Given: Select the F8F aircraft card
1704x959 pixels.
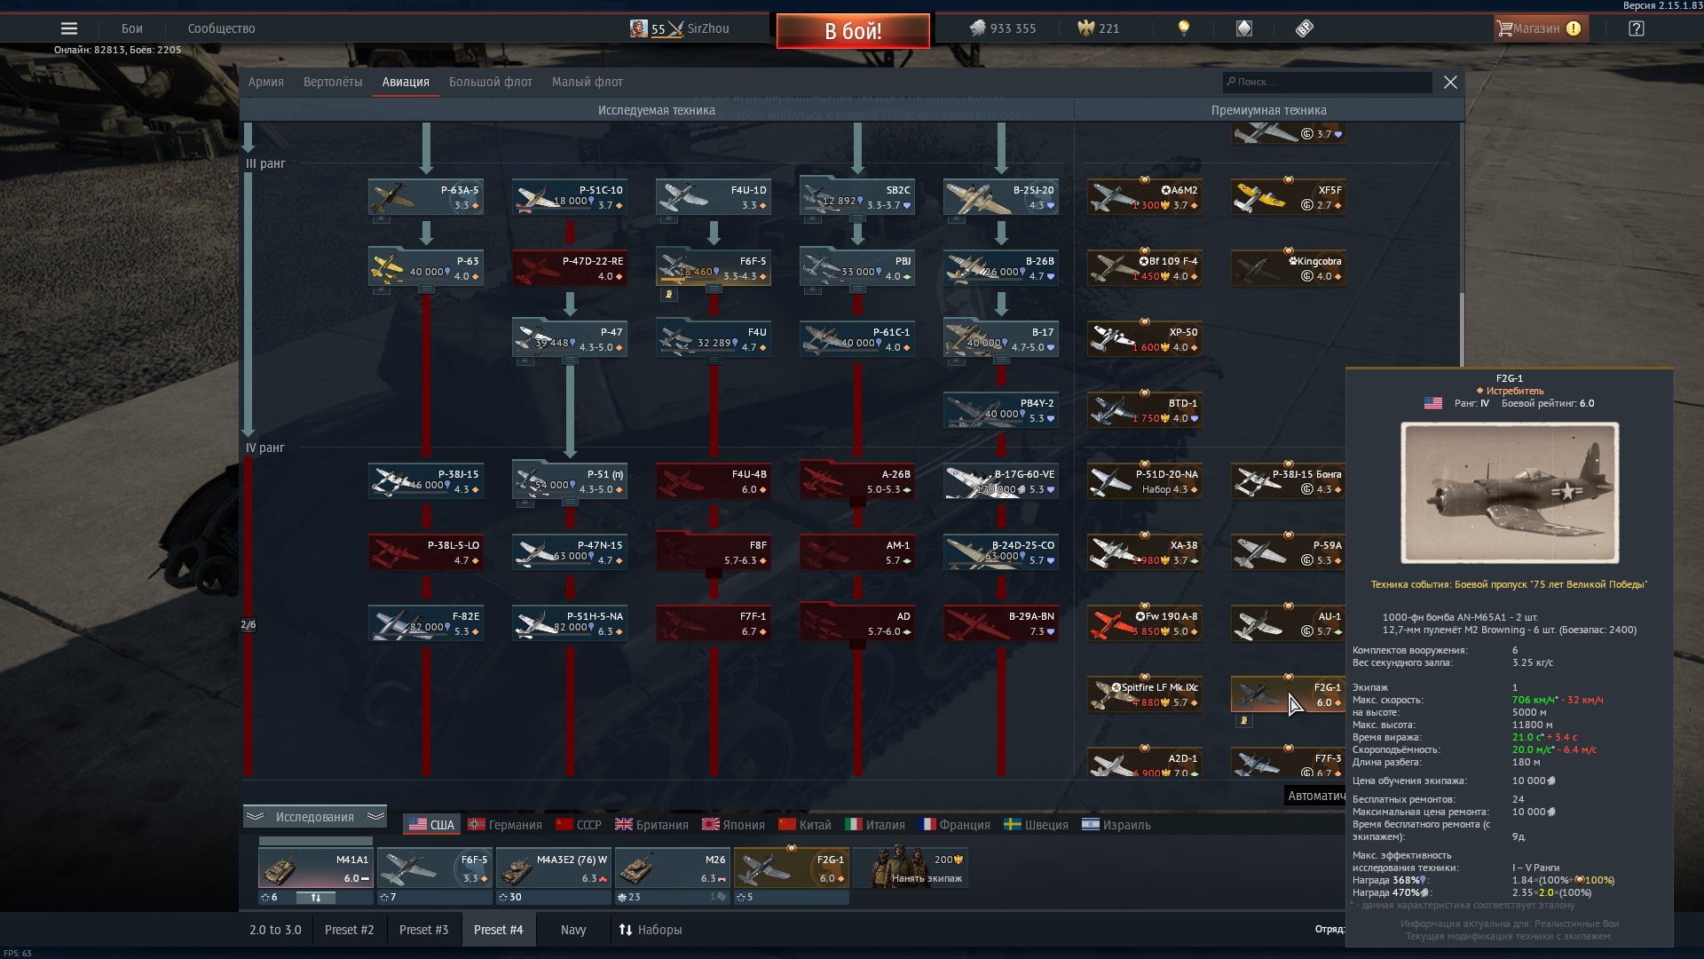Looking at the screenshot, I should 714,552.
